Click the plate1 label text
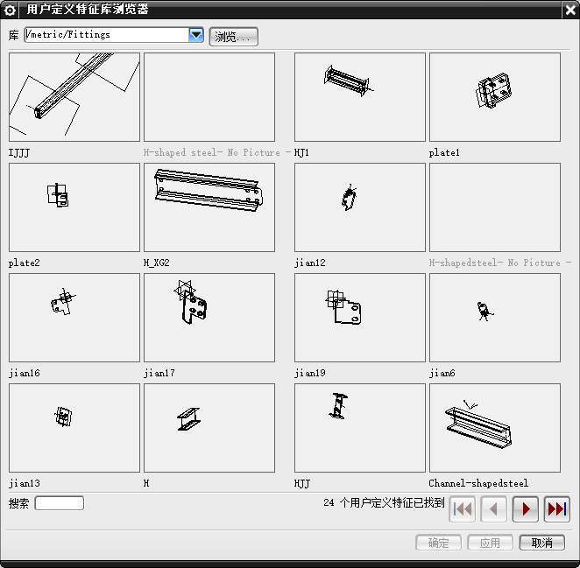The image size is (580, 568). tap(444, 152)
